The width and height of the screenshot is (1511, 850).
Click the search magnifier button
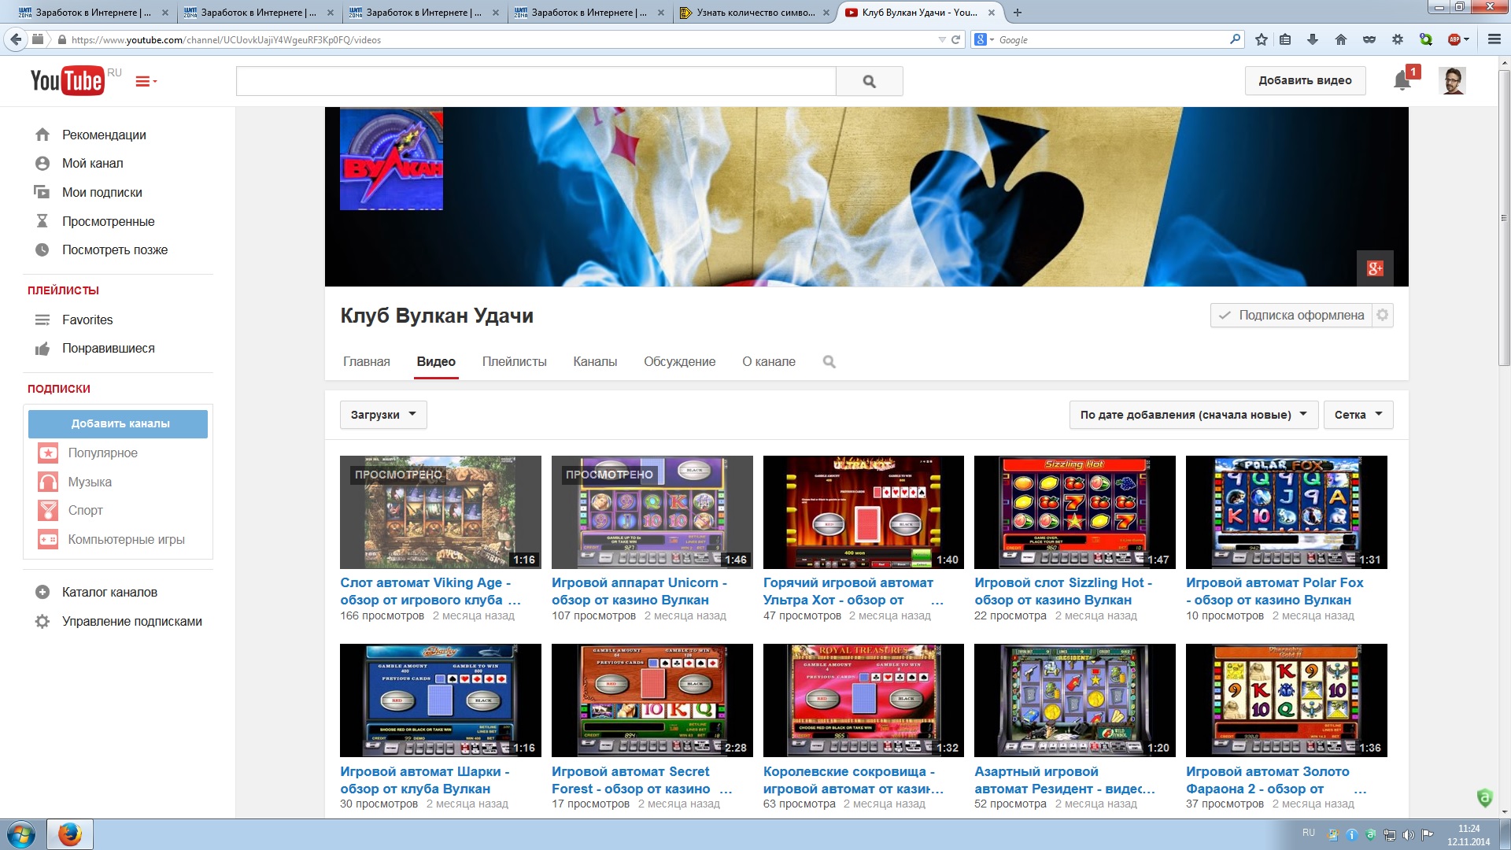(x=869, y=81)
